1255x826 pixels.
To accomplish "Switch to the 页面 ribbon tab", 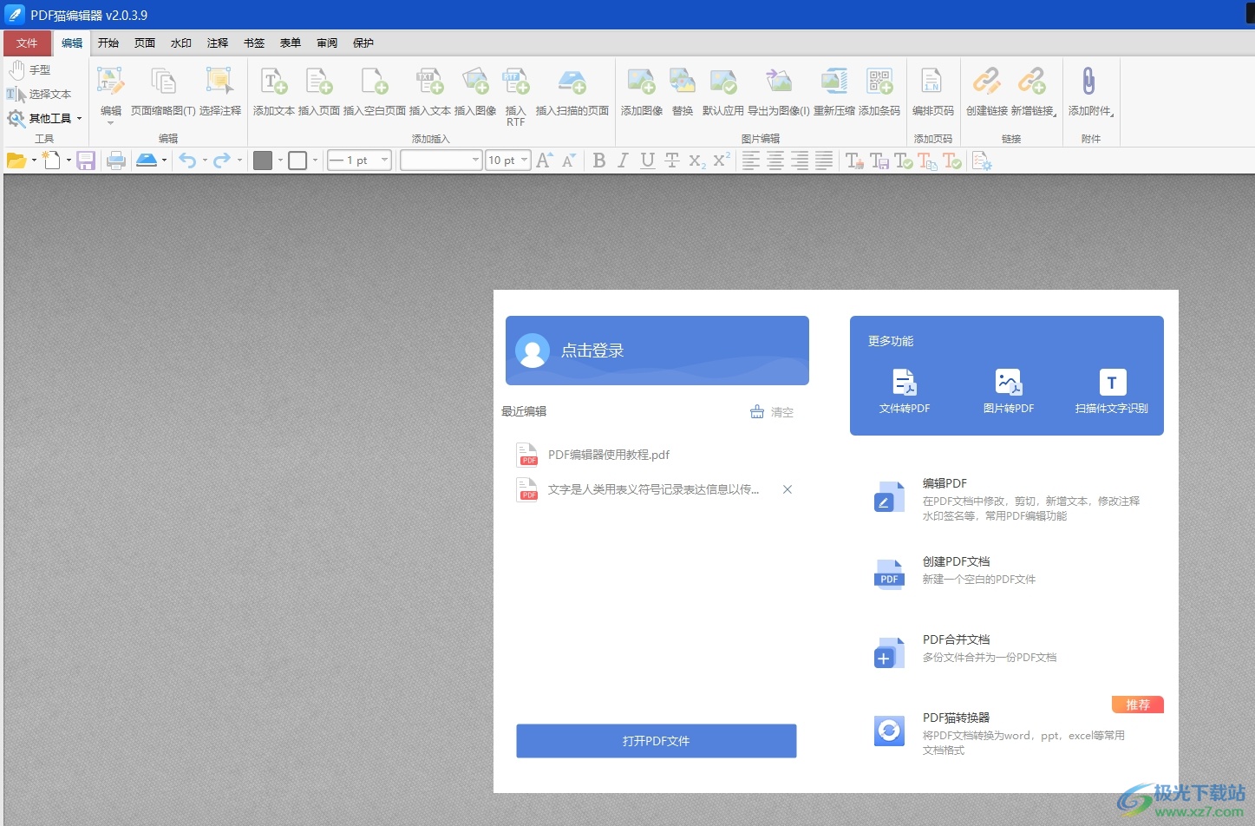I will [x=145, y=43].
